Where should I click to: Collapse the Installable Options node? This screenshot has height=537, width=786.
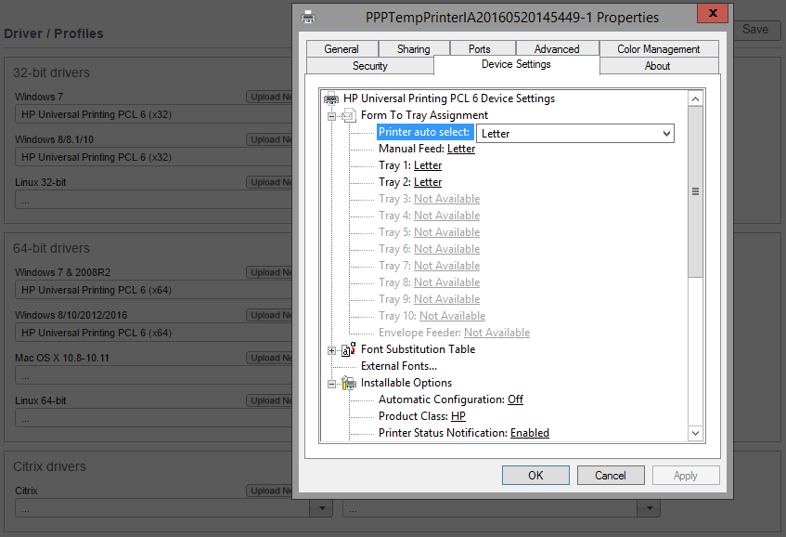point(332,384)
